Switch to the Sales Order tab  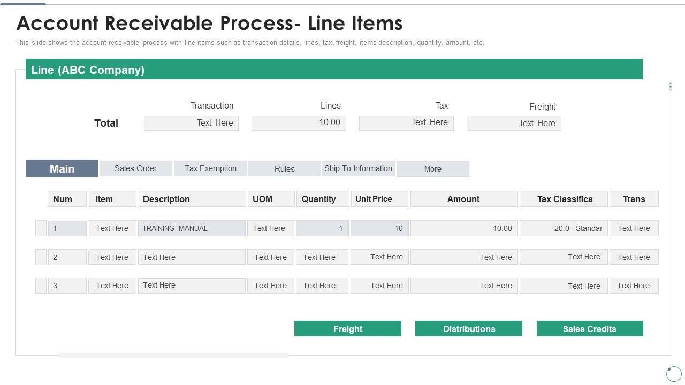pyautogui.click(x=136, y=168)
